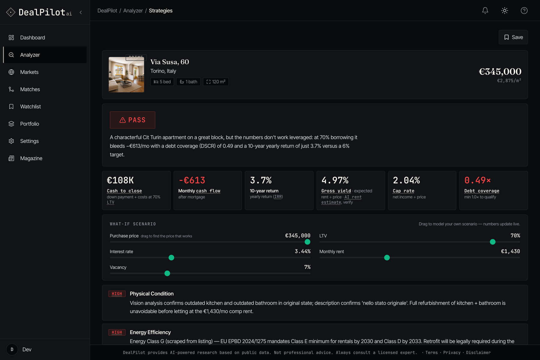Click the Analyzer magnifier icon
The height and width of the screenshot is (360, 540).
click(x=11, y=55)
